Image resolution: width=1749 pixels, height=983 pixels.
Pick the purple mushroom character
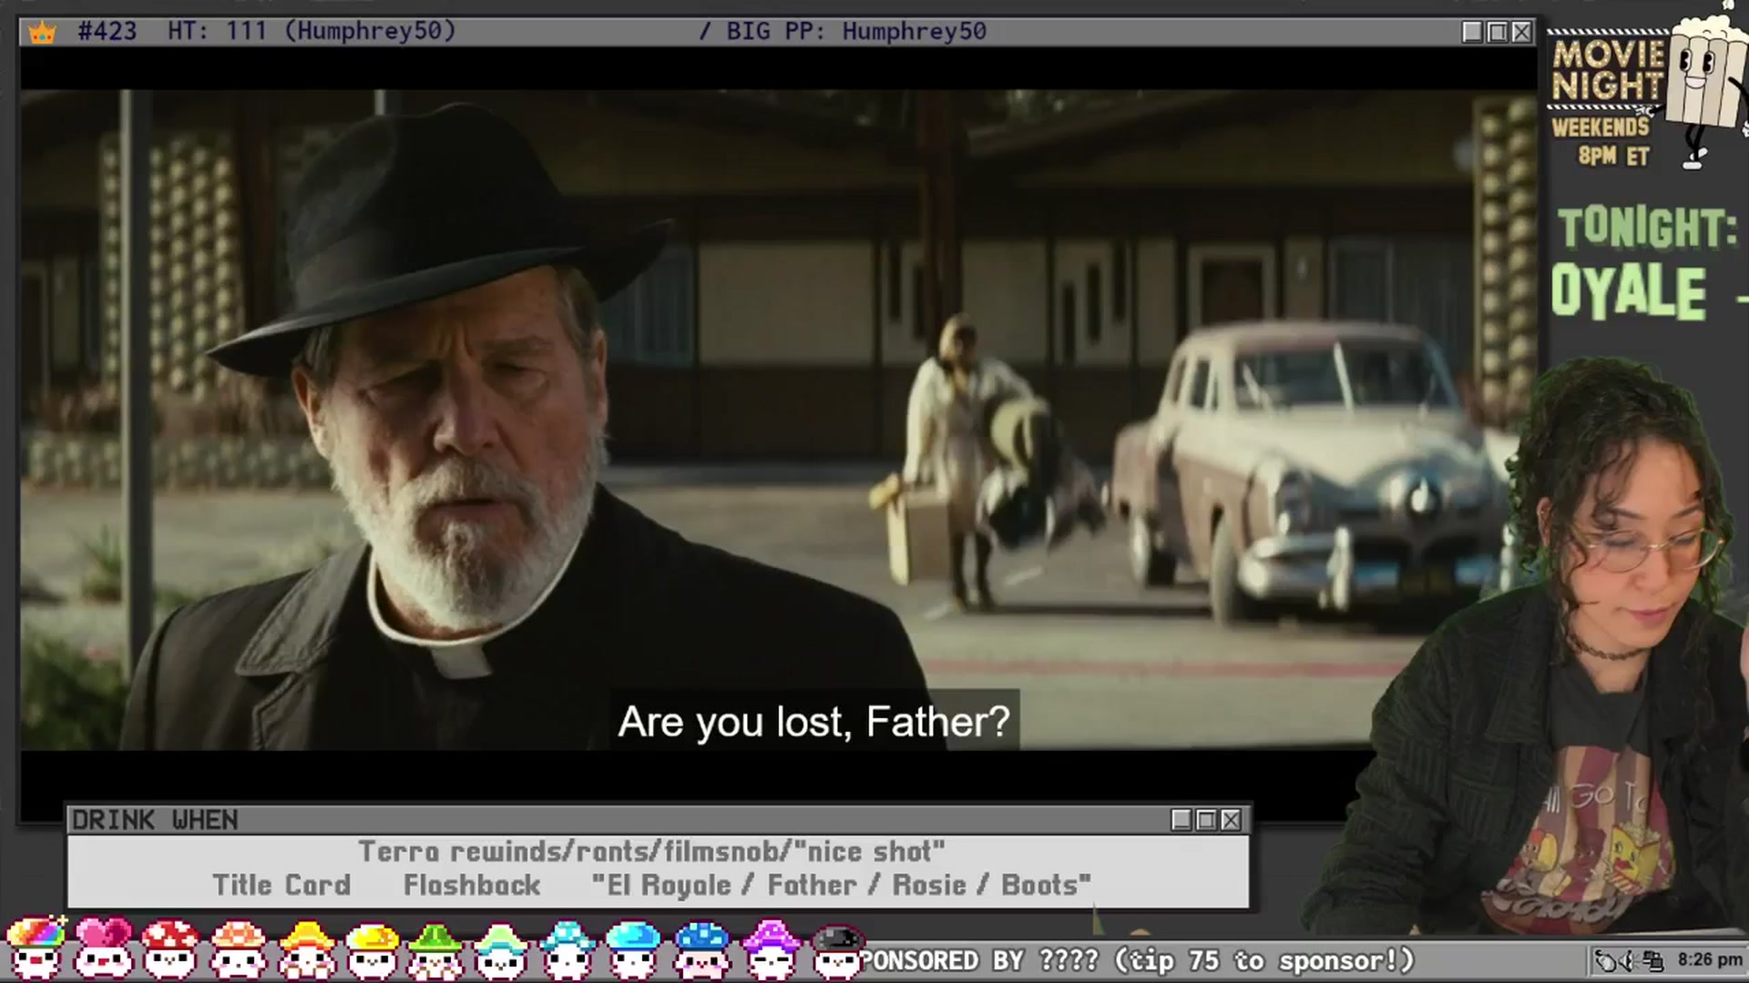771,949
